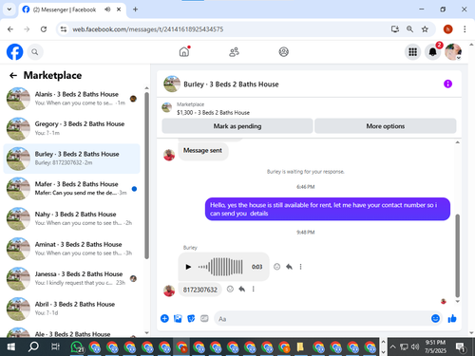Click More options button

[x=386, y=126]
